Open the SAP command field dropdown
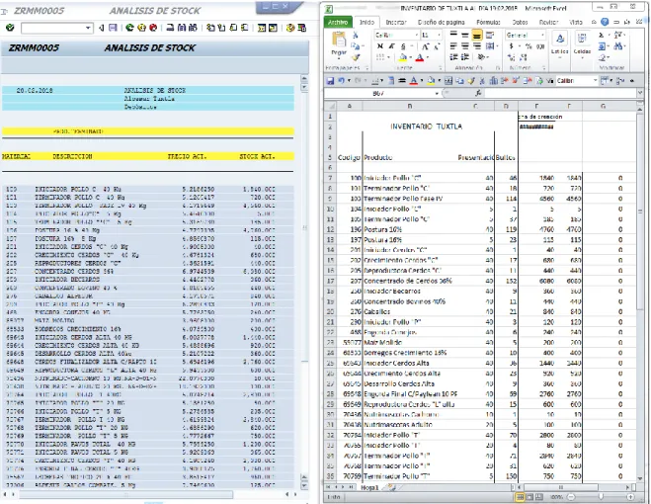The image size is (651, 504). coord(88,28)
